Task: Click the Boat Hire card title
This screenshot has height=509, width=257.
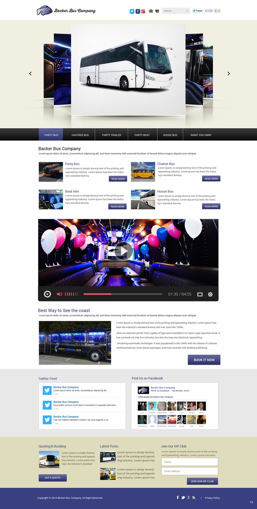Action: point(72,191)
